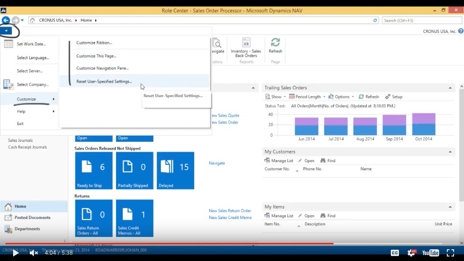Image resolution: width=464 pixels, height=261 pixels.
Task: Open the Help submenu
Action: pos(29,111)
